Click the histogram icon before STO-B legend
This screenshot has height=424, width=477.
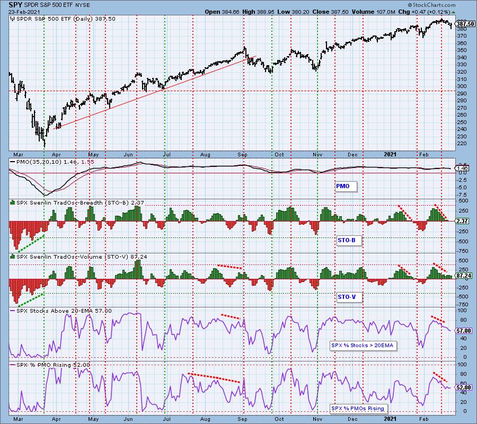coord(13,202)
